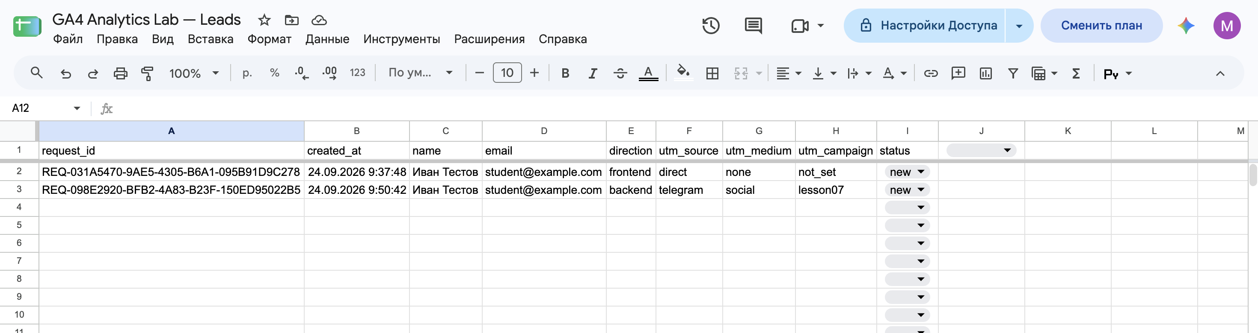Open the Google Sheets home logo
The width and height of the screenshot is (1258, 333).
27,26
